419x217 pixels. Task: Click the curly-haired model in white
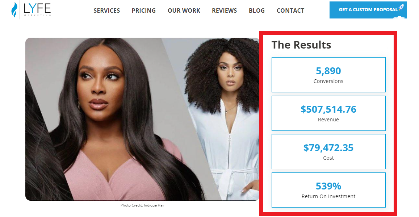(225, 118)
